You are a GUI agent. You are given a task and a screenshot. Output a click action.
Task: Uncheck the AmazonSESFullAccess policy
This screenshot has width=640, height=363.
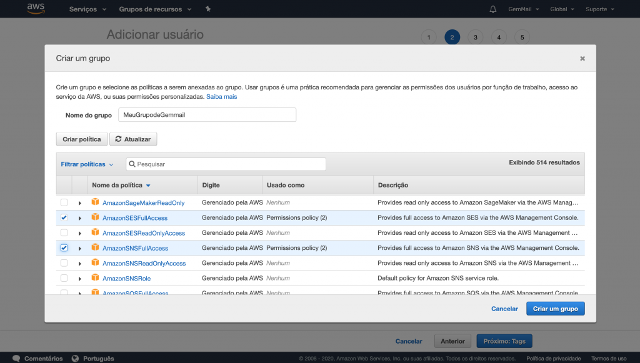point(64,217)
